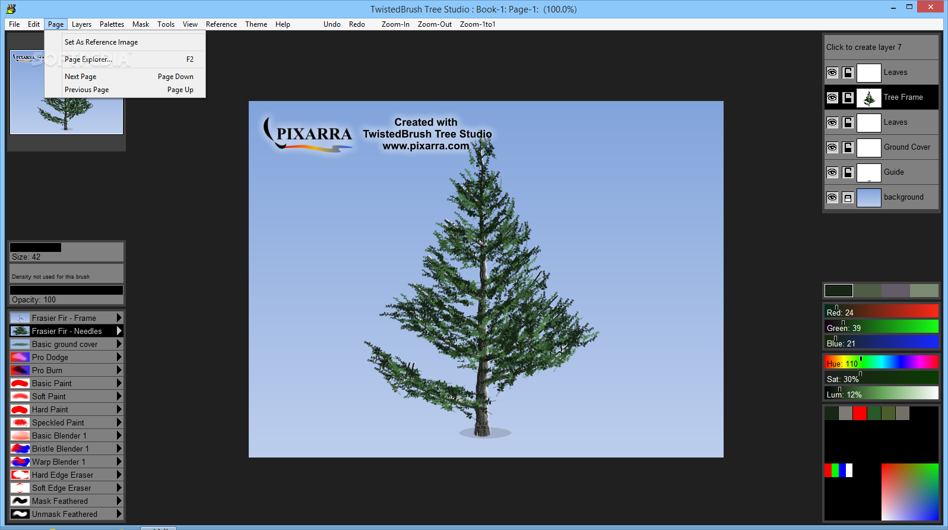Click Zoom-In
Screen dimensions: 948x530
click(395, 24)
